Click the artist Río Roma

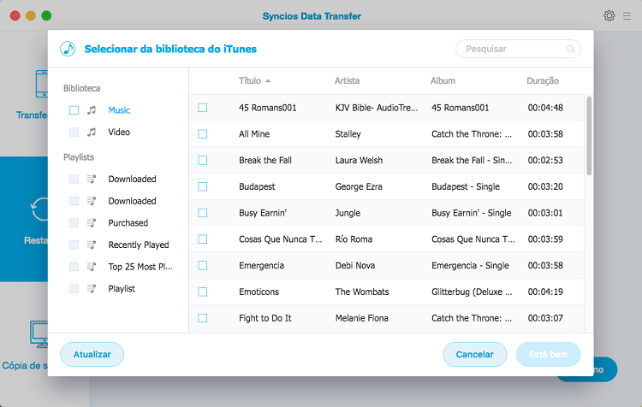[x=354, y=239]
